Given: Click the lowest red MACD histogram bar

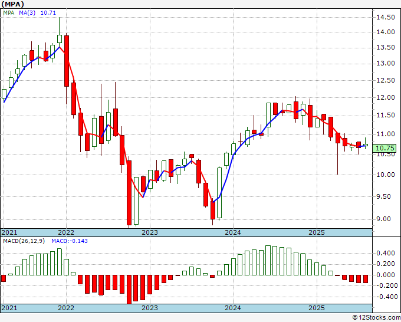Looking at the screenshot, I should (x=129, y=289).
